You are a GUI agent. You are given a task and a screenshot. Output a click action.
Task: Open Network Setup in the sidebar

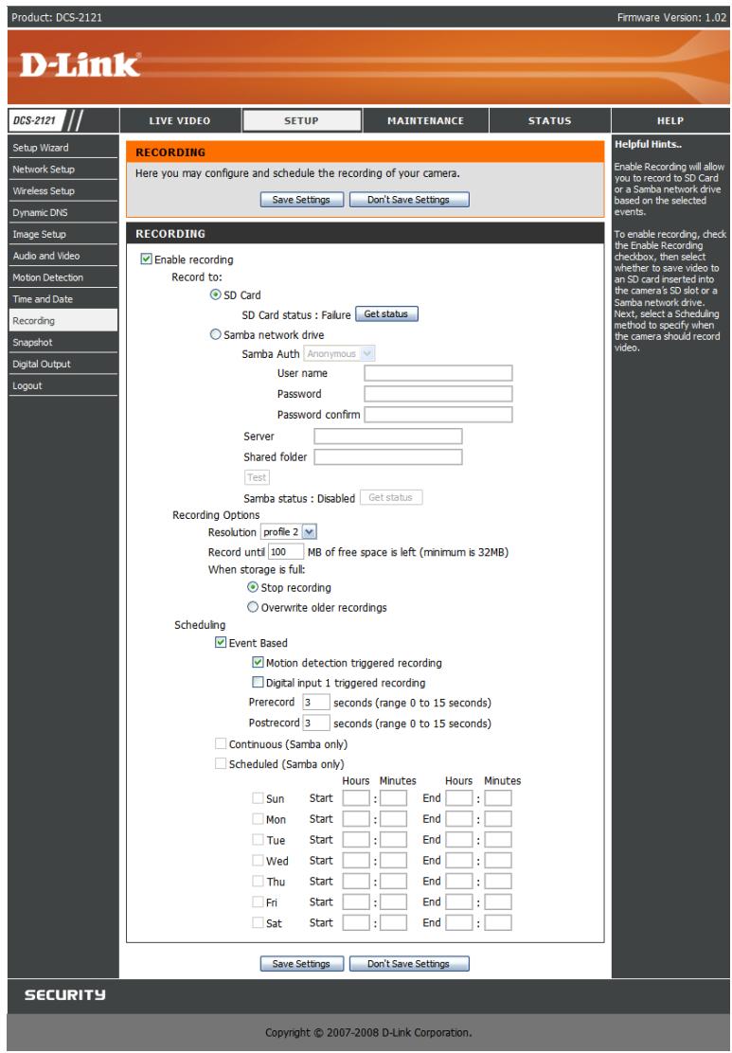(62, 170)
